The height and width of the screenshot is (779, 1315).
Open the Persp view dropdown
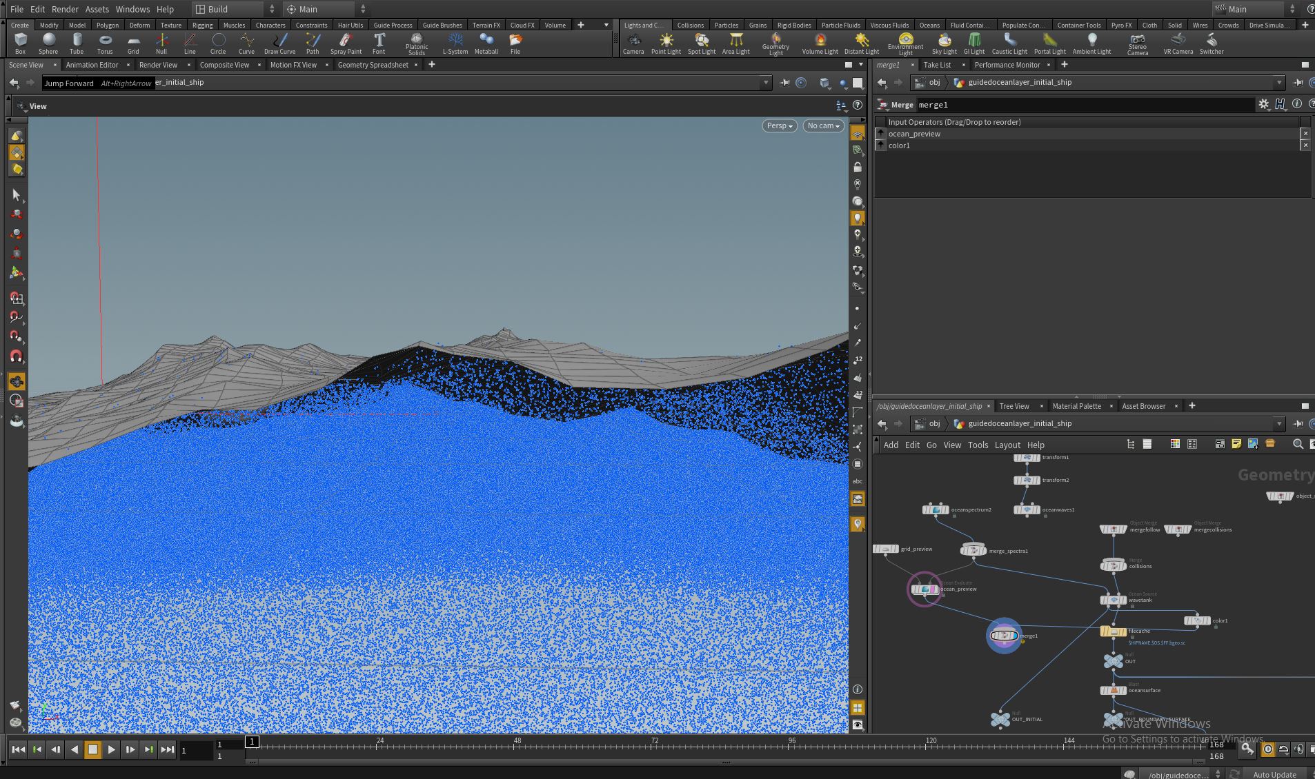780,126
